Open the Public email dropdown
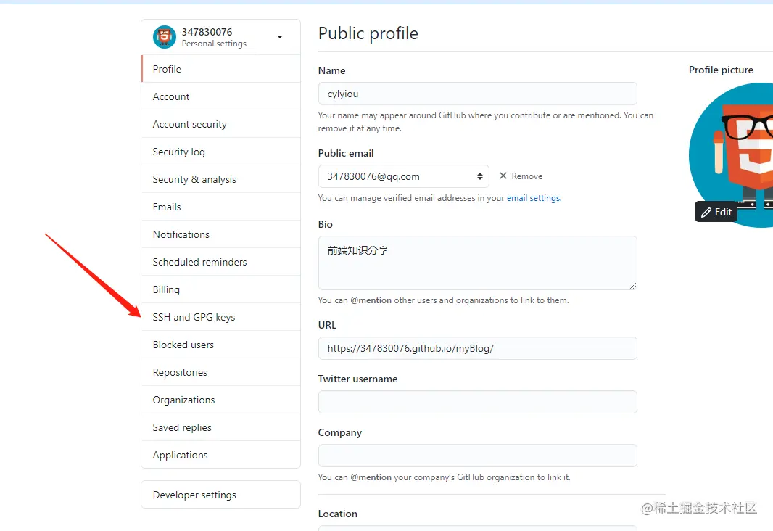The image size is (773, 531). (404, 176)
